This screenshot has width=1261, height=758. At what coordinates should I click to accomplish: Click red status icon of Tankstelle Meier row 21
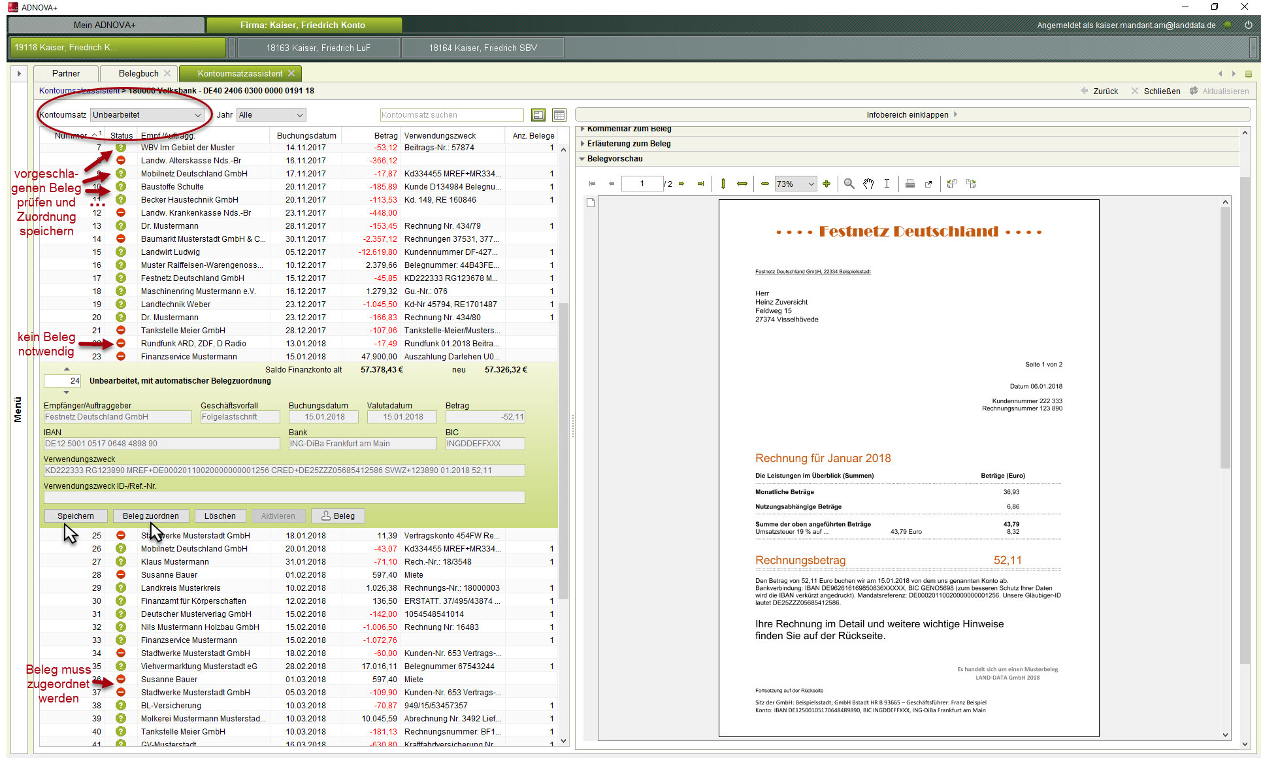click(121, 330)
